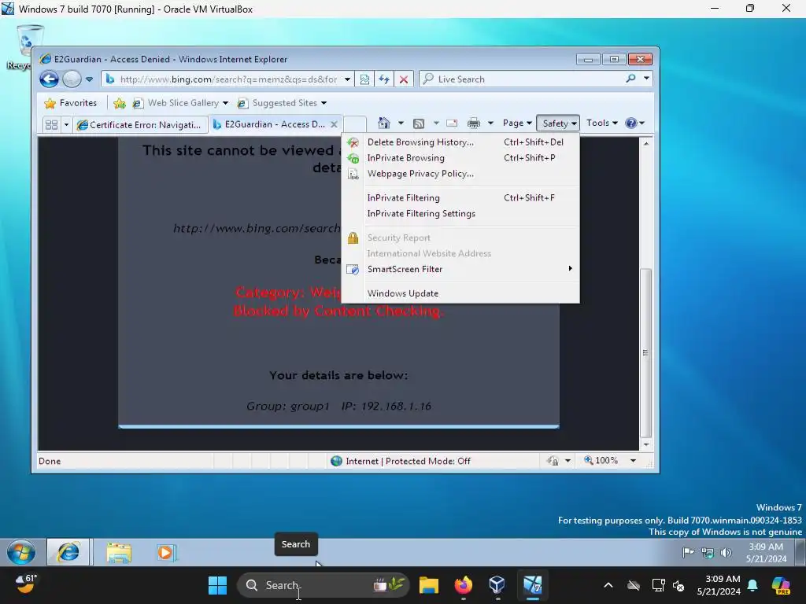
Task: Open the recent pages dropdown arrow
Action: pos(89,79)
